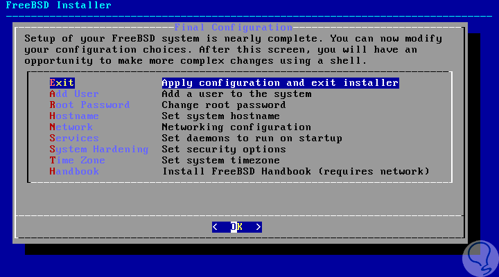Open the Root Password option
The image size is (499, 277).
tap(89, 105)
